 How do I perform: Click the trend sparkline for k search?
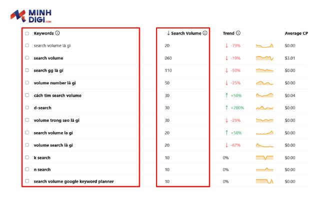[x=264, y=158]
